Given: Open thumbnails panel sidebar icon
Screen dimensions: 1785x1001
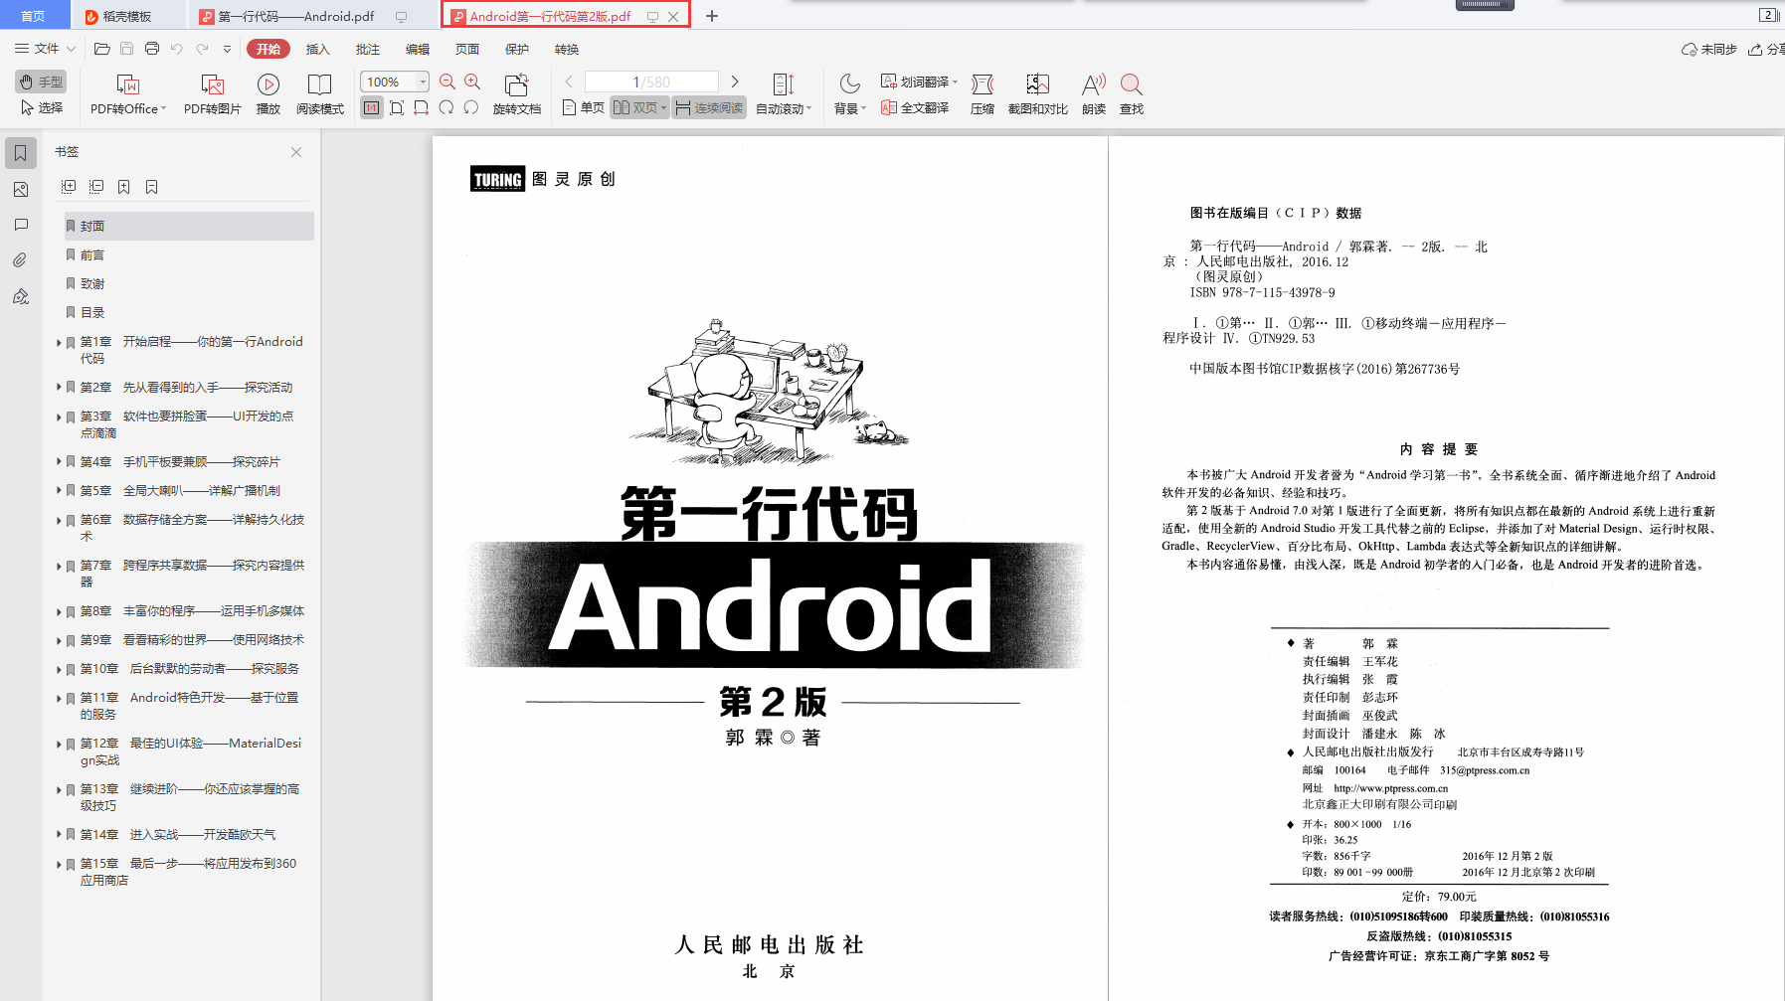Looking at the screenshot, I should tap(21, 189).
